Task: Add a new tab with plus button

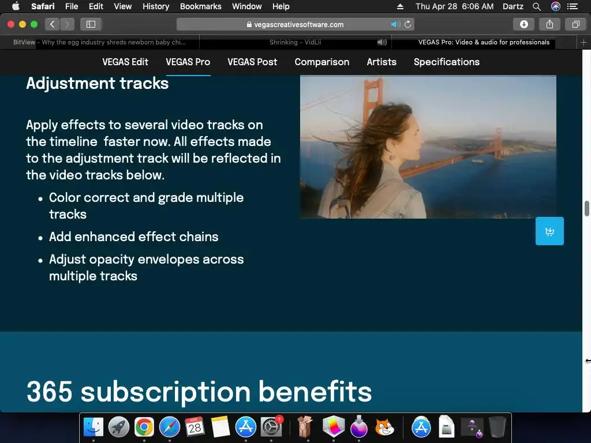Action: pos(583,42)
